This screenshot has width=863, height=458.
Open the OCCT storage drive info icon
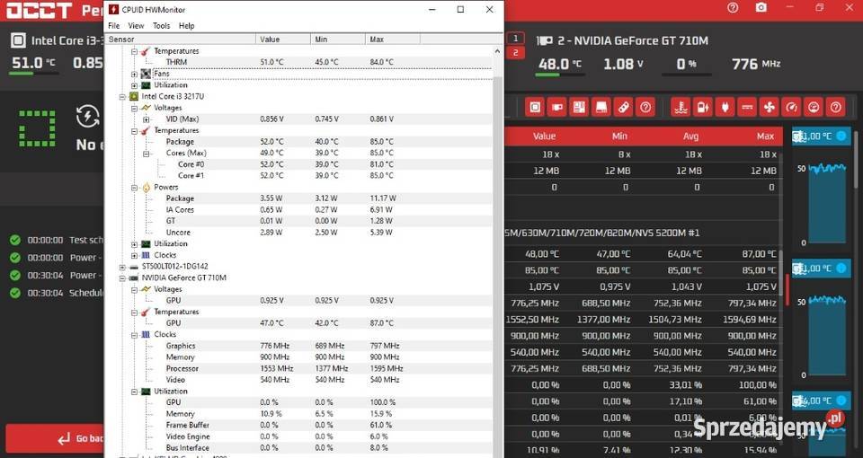pyautogui.click(x=601, y=107)
